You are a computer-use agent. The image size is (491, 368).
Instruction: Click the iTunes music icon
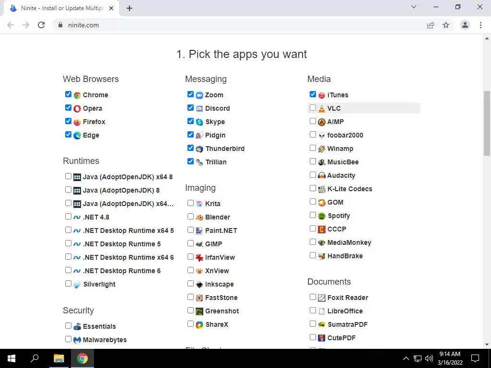[x=322, y=95]
